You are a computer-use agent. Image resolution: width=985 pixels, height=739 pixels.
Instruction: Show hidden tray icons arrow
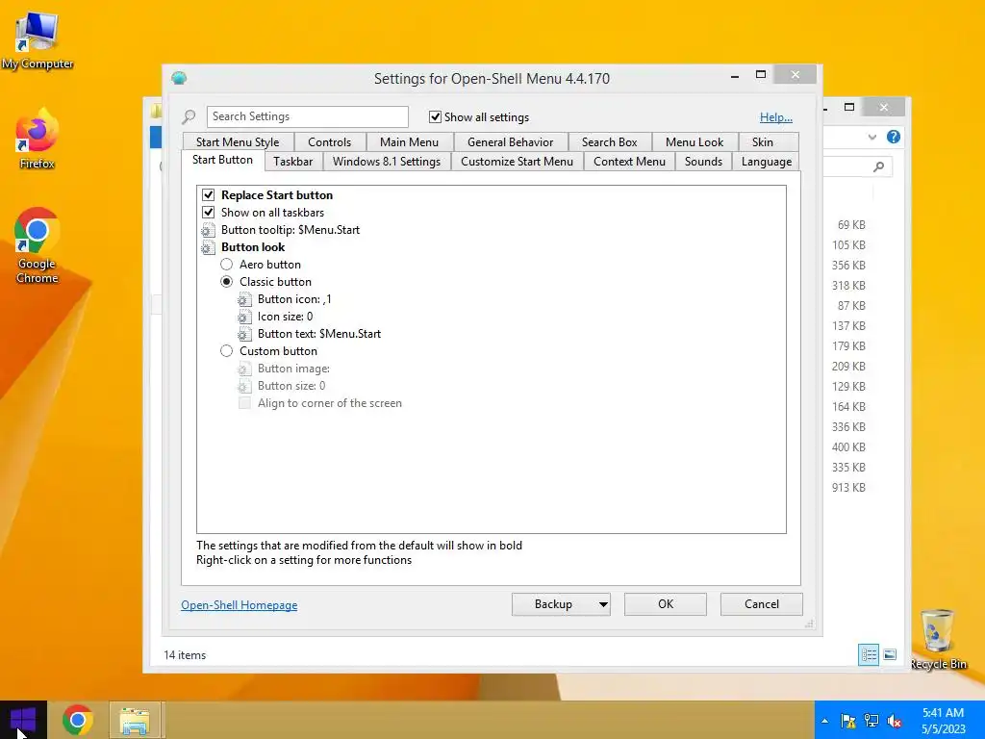[x=824, y=721]
